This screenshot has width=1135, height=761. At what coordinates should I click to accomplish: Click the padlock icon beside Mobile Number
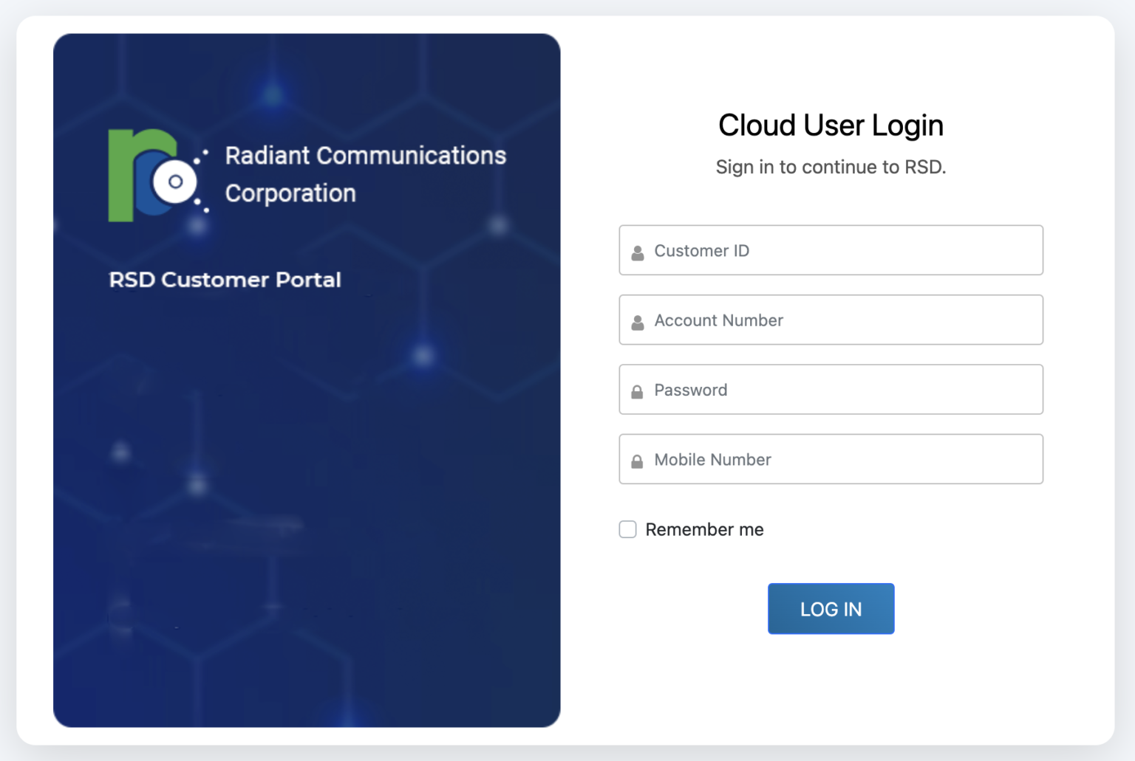click(x=636, y=459)
